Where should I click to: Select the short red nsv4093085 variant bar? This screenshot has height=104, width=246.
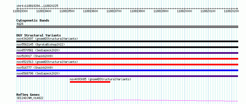click(x=90, y=82)
